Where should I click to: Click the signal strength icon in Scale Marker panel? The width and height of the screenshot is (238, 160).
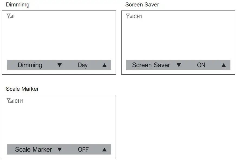tap(11, 102)
